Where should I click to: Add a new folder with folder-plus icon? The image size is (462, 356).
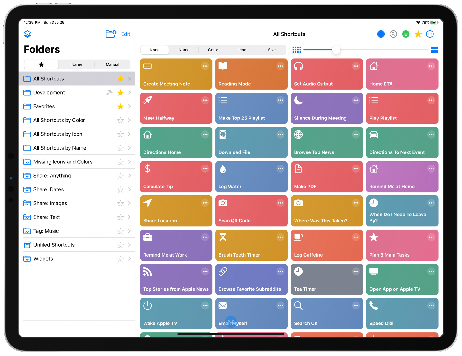[x=111, y=34]
